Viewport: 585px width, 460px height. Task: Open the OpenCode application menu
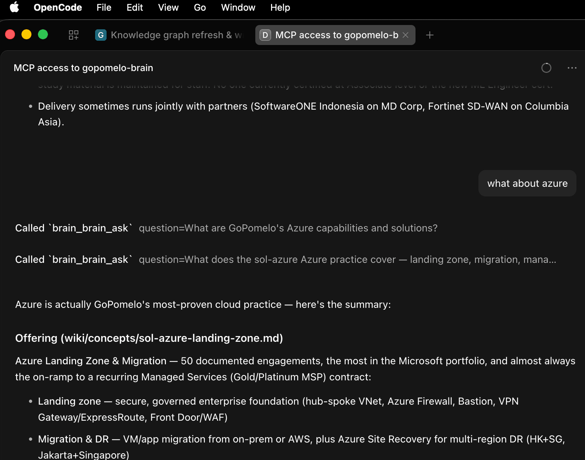pos(58,7)
